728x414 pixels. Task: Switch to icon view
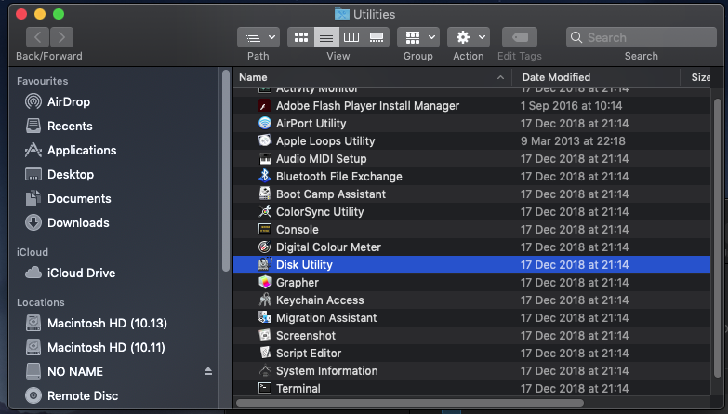[x=301, y=37]
